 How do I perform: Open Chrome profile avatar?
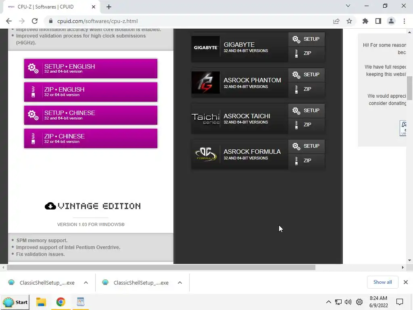(x=391, y=21)
